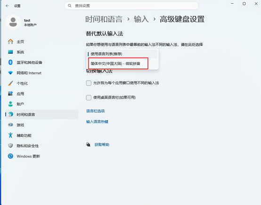Click the 游戏 controller icon
Screen dimensions: 261x205
pyautogui.click(x=10, y=125)
